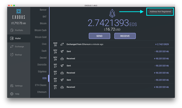Image resolution: width=182 pixels, height=108 pixels.
Task: Open the Portfolio tab
Action: coord(19,30)
